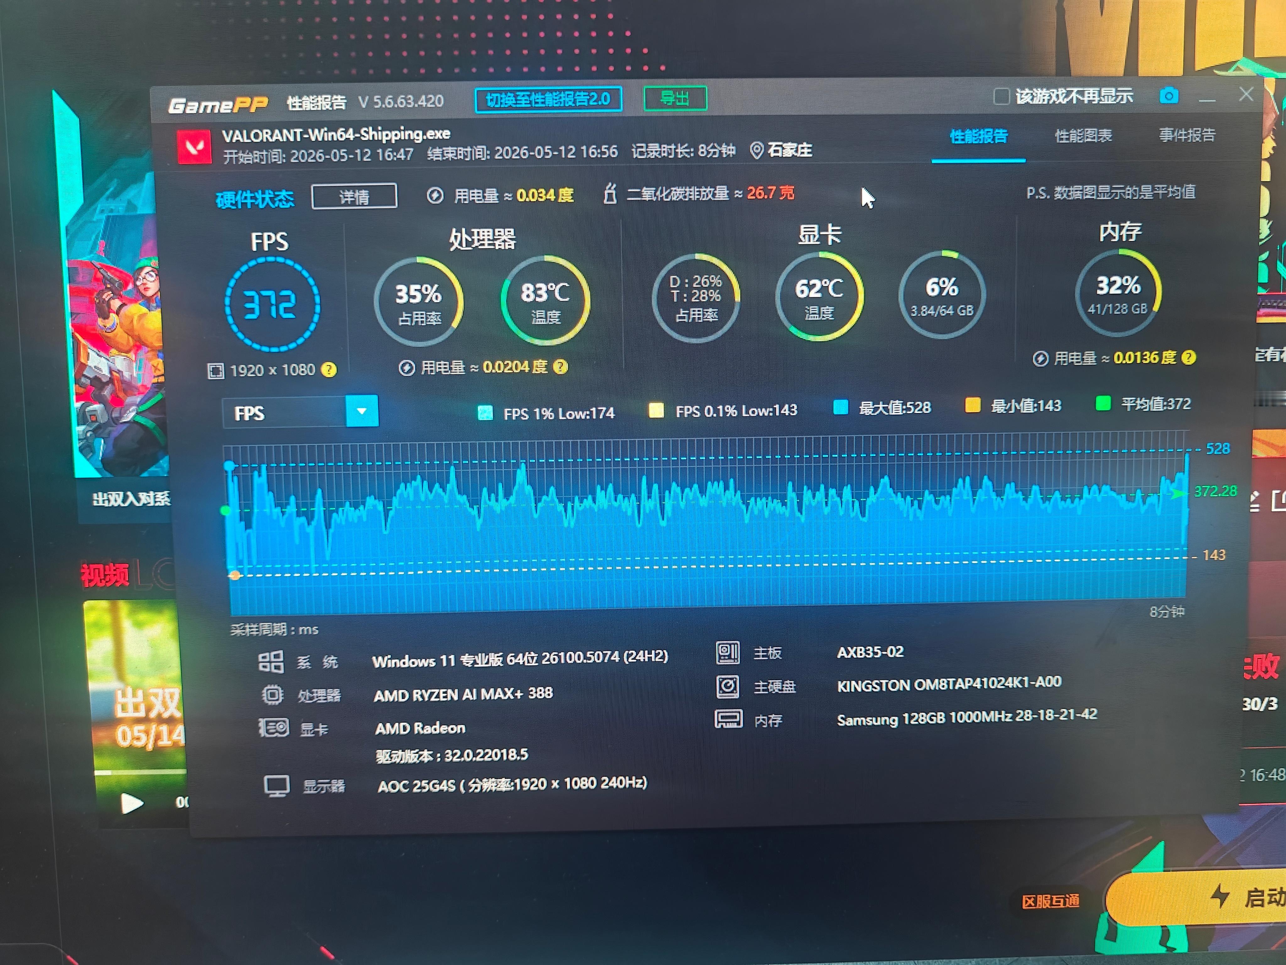Click the AMD RYZEN AI MAX+ 388 text

pyautogui.click(x=463, y=694)
